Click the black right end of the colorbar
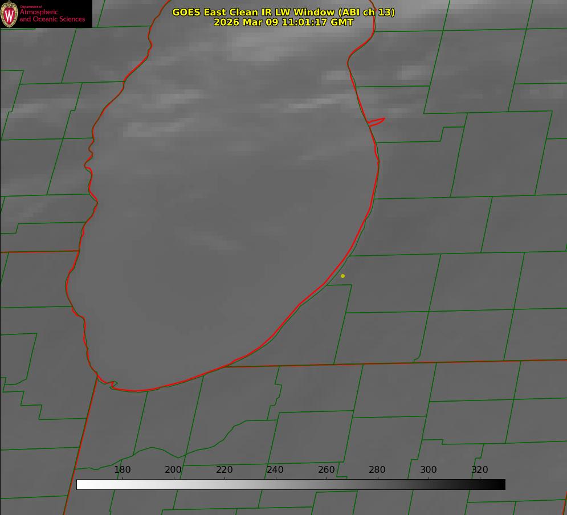567x515 pixels. click(500, 484)
